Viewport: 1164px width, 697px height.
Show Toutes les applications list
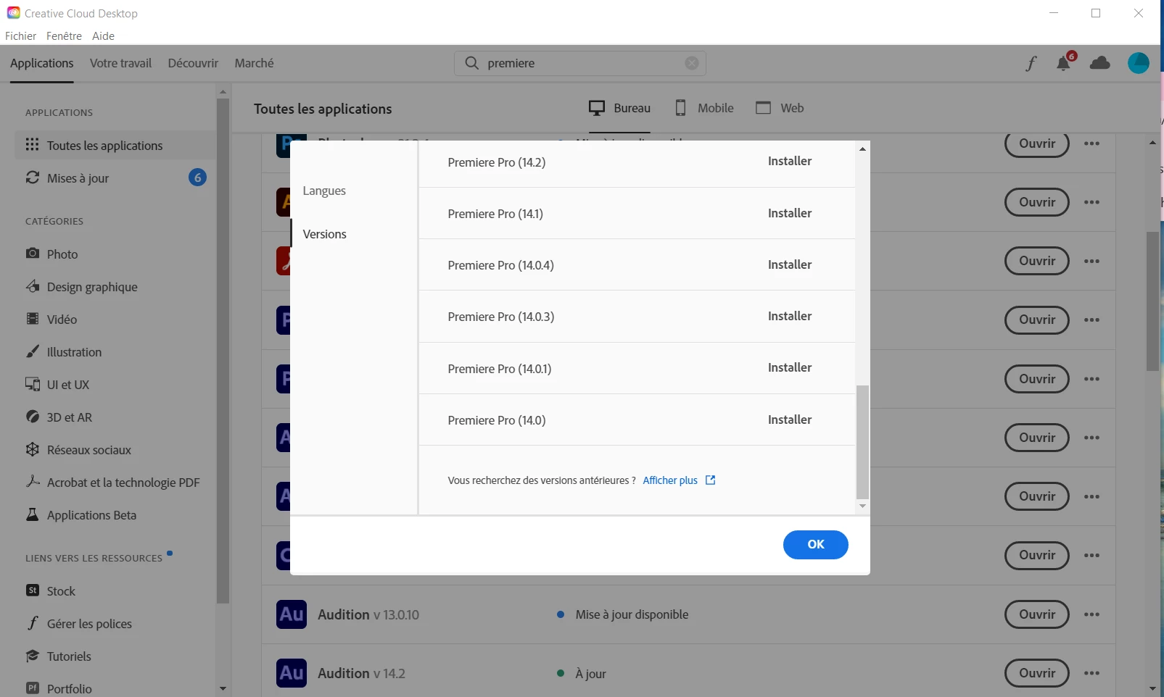(x=116, y=146)
